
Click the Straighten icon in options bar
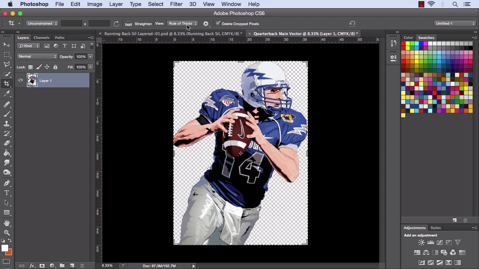point(129,24)
